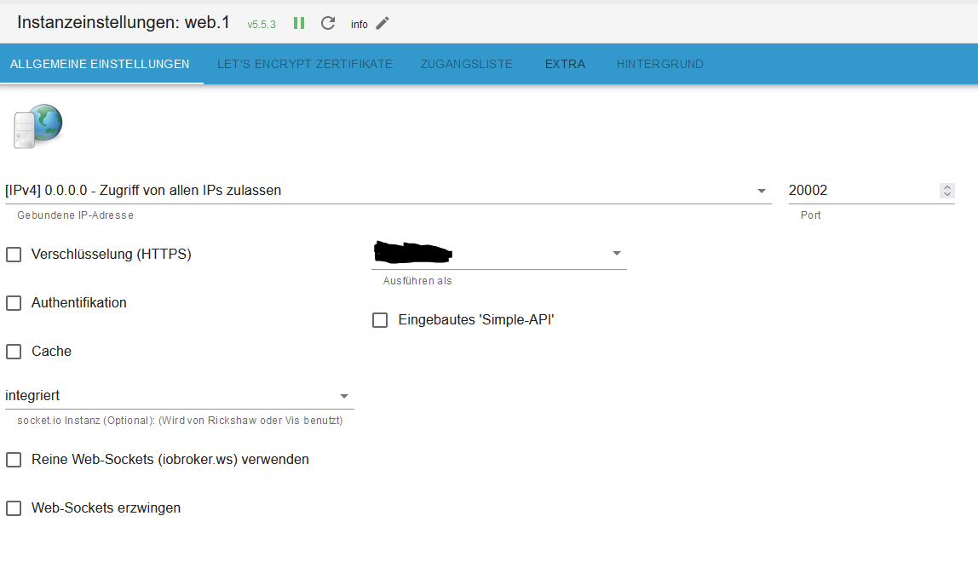Toggle Web-Sockets erzwingen checkbox

[x=14, y=508]
